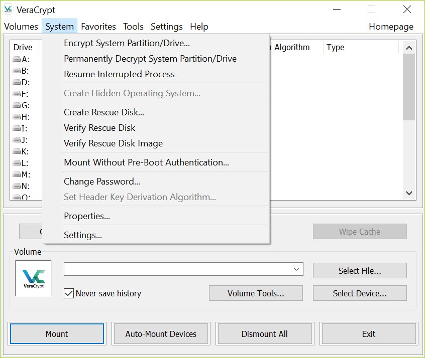This screenshot has height=358, width=425.
Task: Select drive L: icon in list
Action: (x=17, y=163)
